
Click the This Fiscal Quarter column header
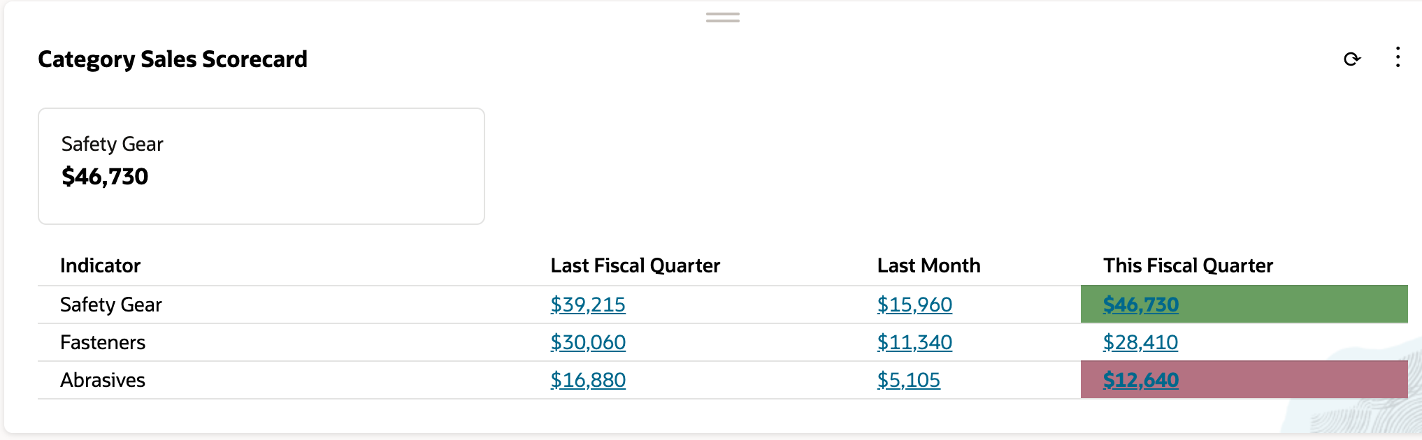pyautogui.click(x=1188, y=265)
